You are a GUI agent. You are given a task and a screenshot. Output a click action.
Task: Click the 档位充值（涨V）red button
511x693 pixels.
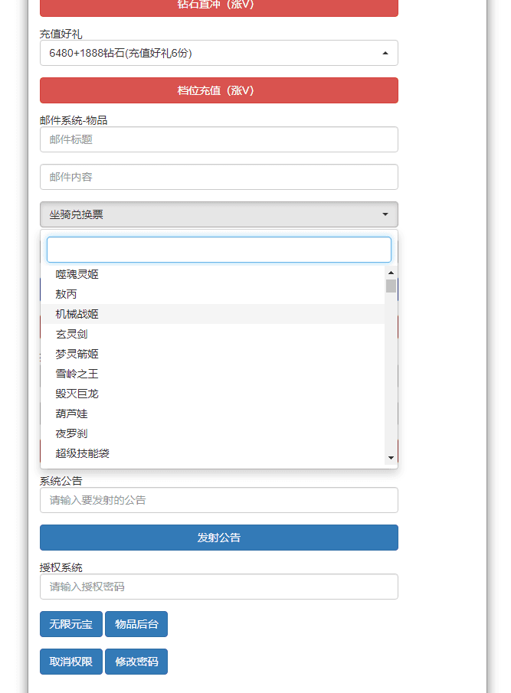tap(218, 90)
